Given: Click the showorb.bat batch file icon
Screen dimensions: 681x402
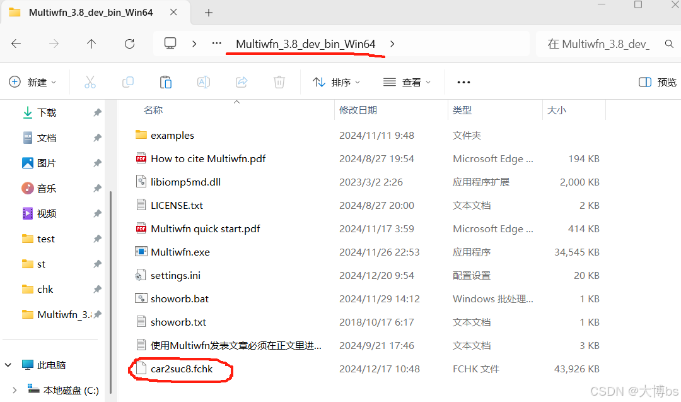Looking at the screenshot, I should 141,299.
